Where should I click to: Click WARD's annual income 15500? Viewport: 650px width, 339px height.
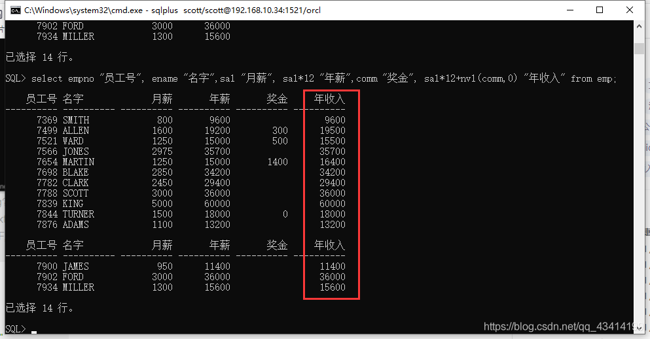pos(333,140)
